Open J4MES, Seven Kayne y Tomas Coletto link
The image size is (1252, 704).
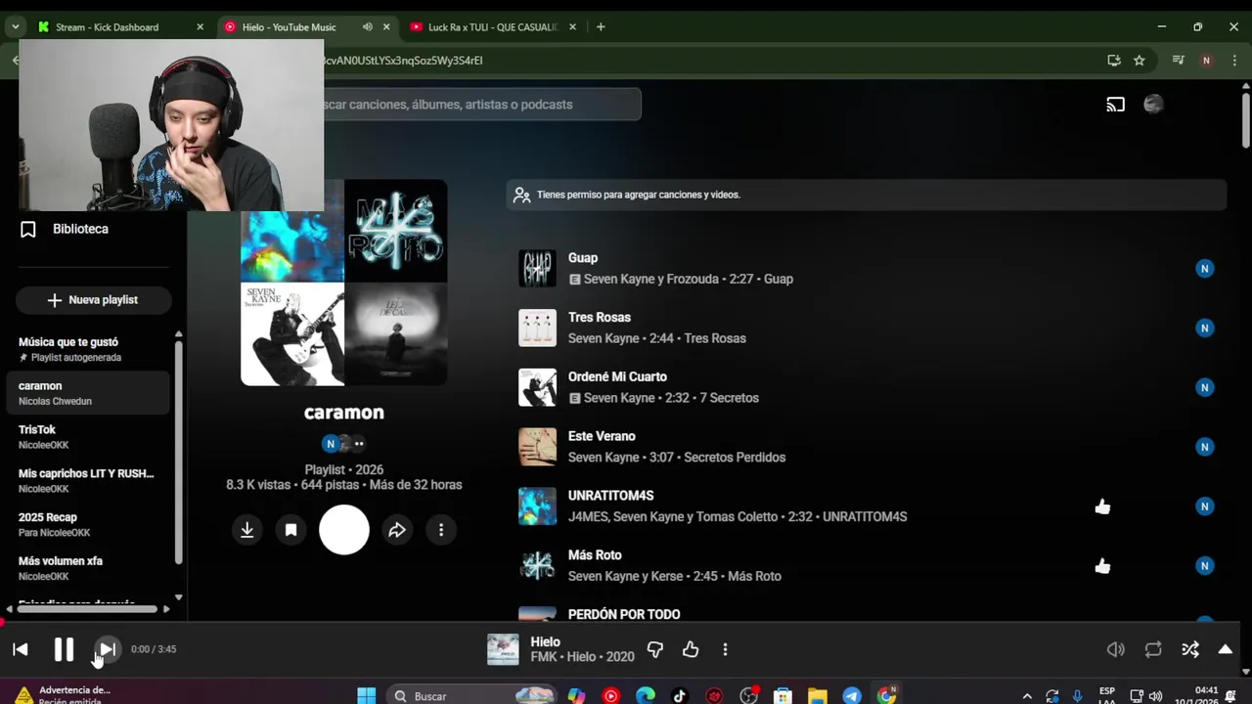click(x=673, y=517)
